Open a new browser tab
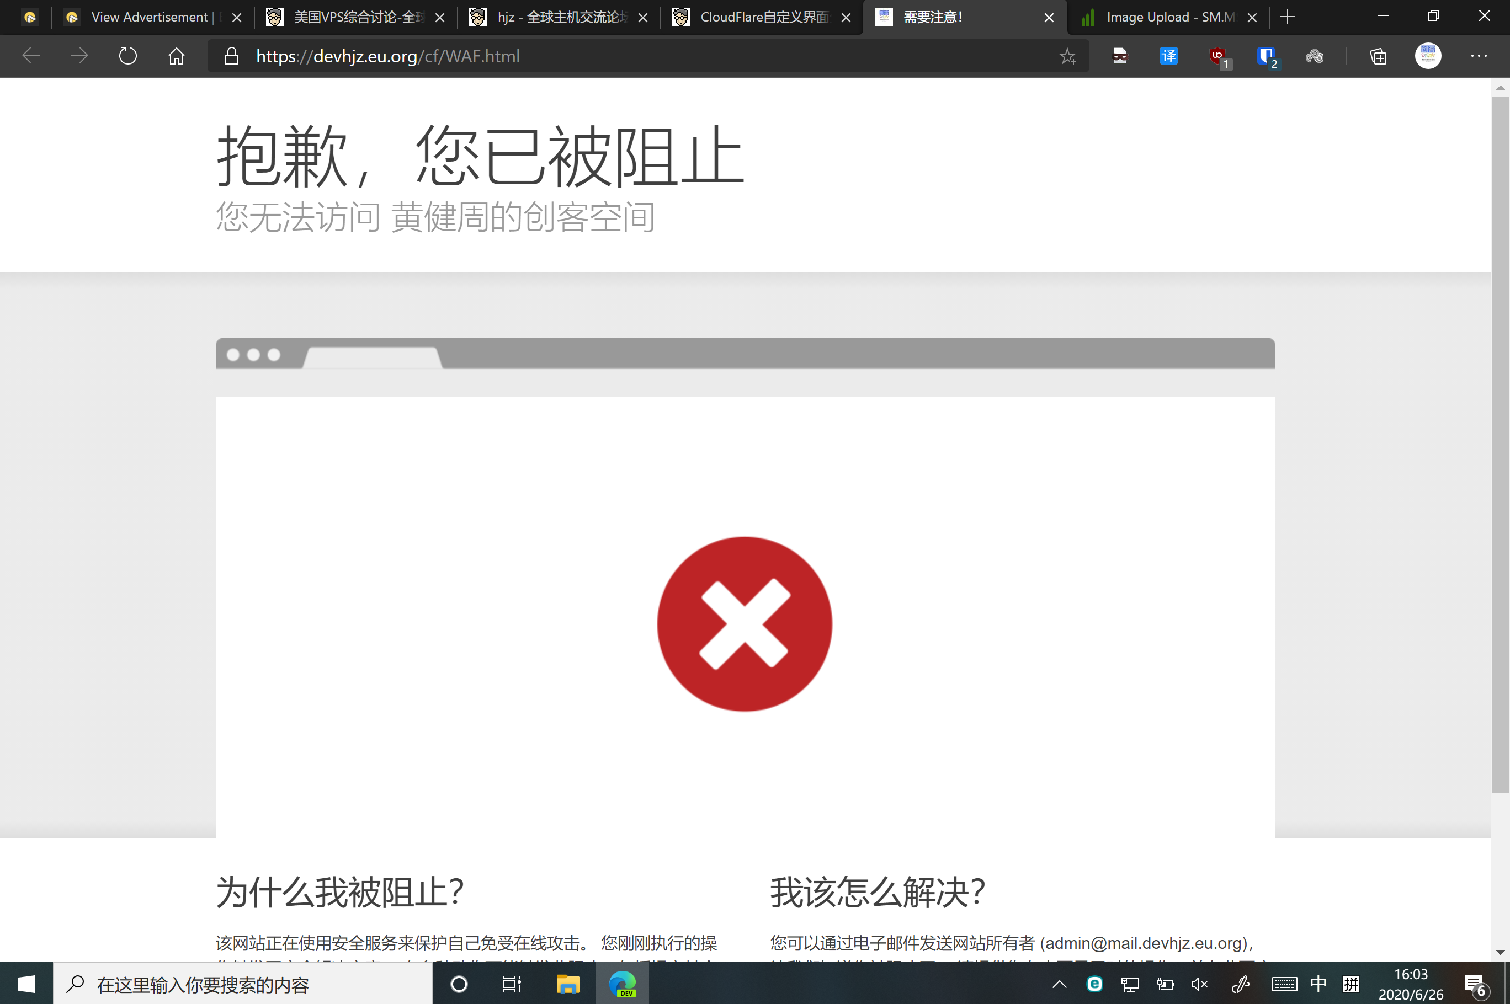The height and width of the screenshot is (1004, 1510). coord(1288,17)
